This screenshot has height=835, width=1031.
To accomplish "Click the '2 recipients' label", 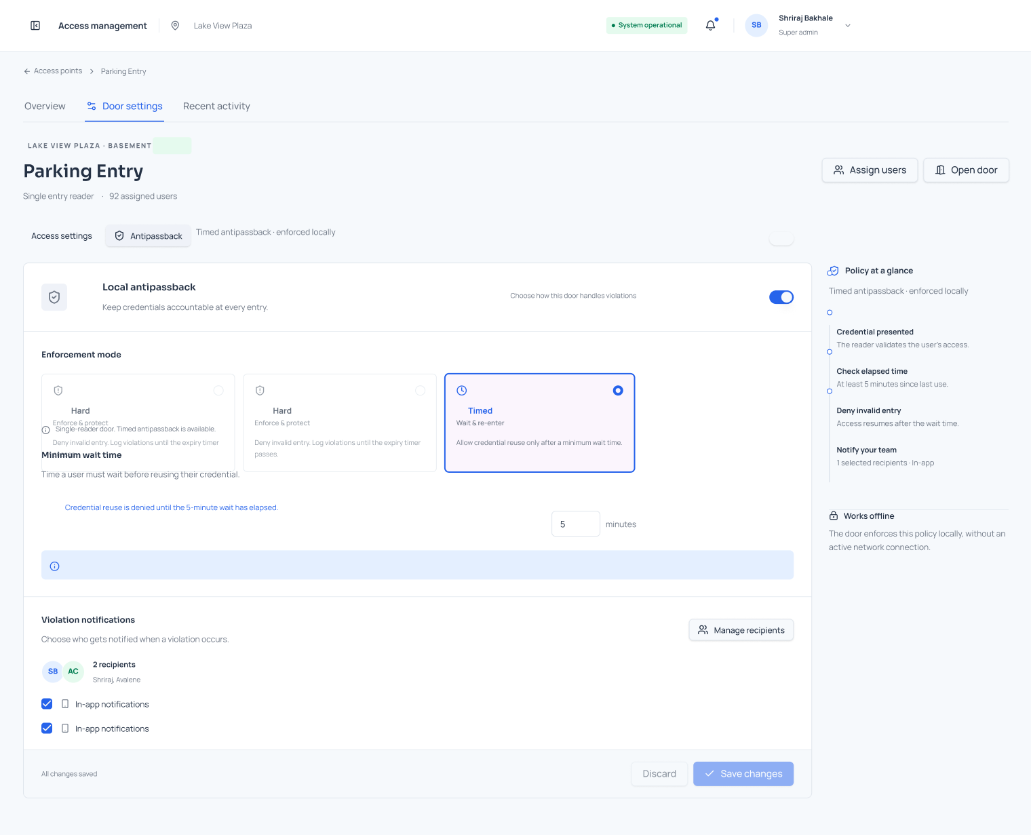I will (x=114, y=665).
